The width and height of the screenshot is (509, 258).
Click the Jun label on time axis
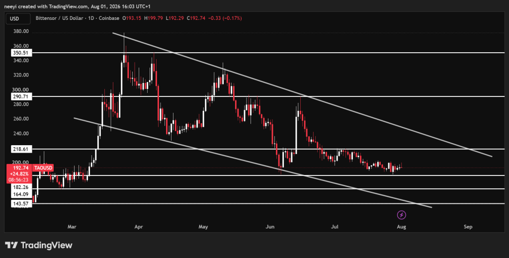click(270, 227)
